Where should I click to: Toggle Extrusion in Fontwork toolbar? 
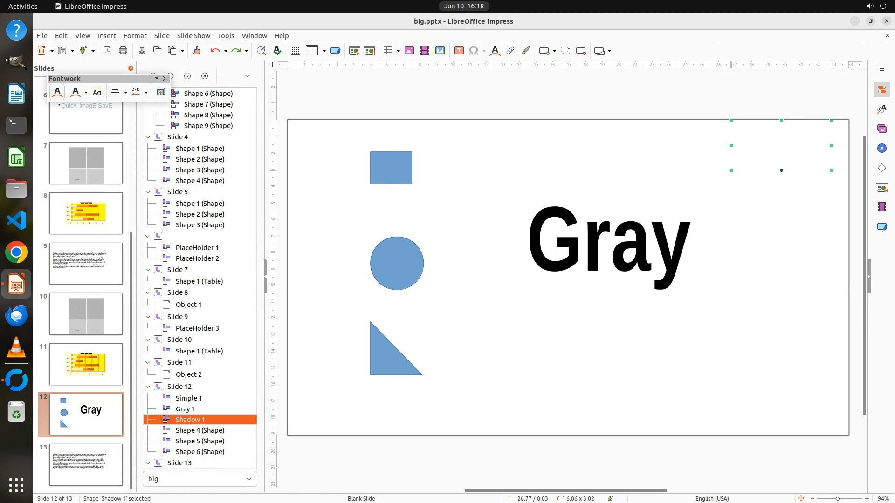(161, 92)
